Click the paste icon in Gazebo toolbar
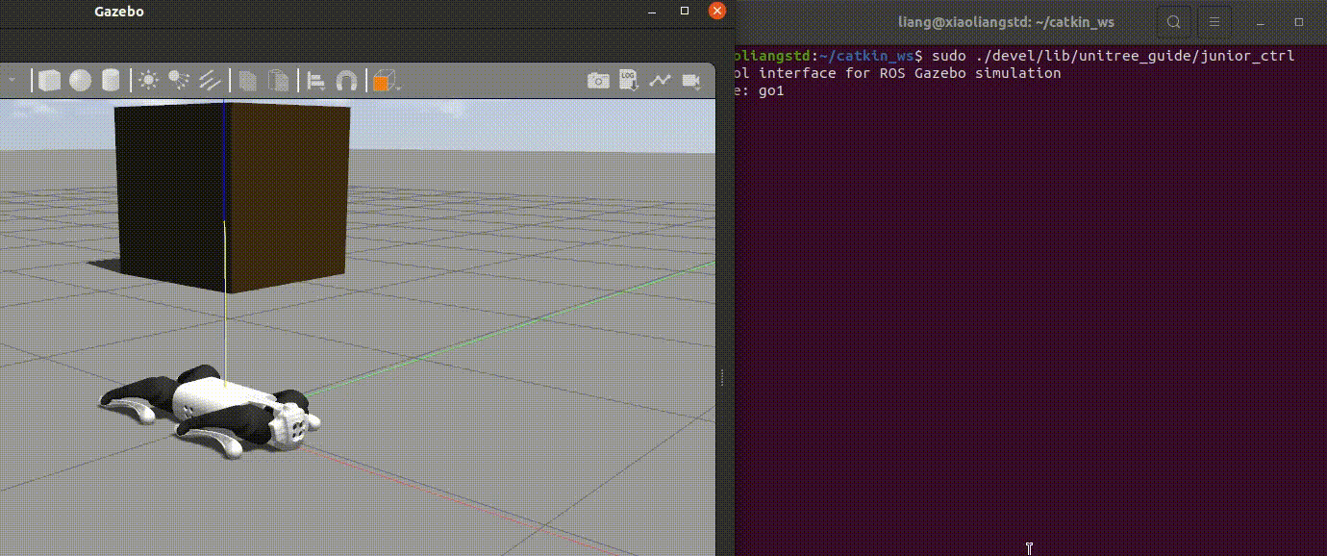Image resolution: width=1327 pixels, height=556 pixels. [278, 80]
